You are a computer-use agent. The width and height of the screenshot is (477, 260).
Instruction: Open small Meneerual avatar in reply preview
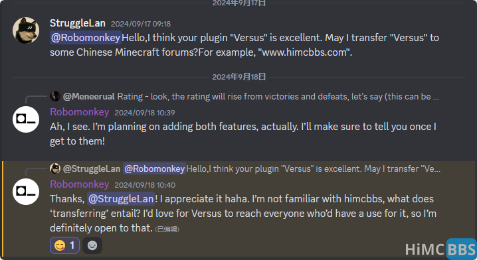[55, 96]
